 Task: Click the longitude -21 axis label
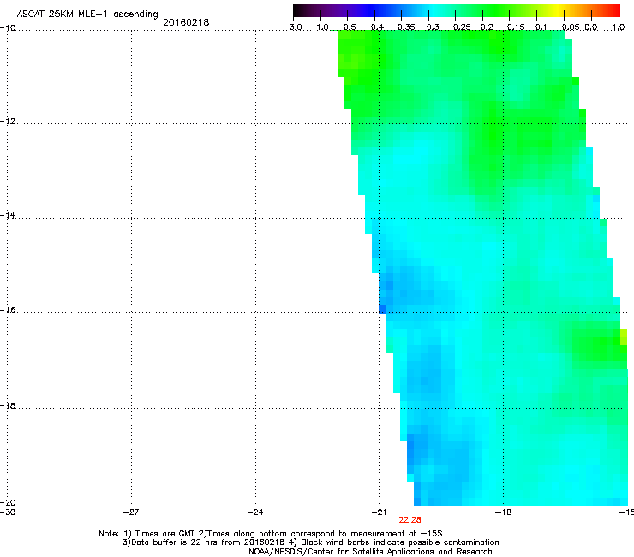pos(379,512)
